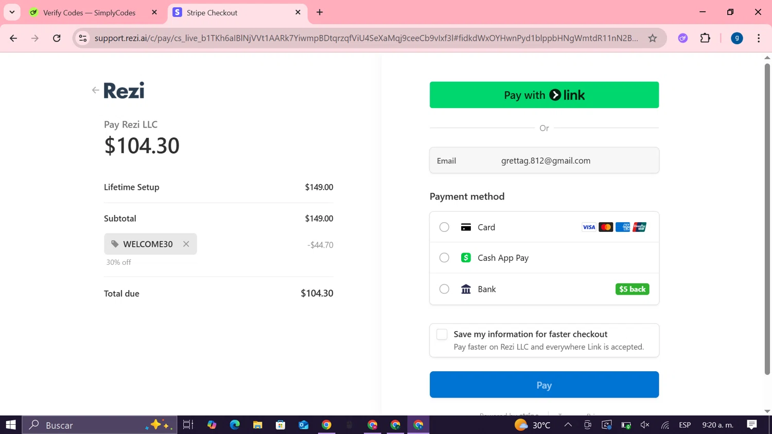Click the American Express logo

[x=623, y=227]
